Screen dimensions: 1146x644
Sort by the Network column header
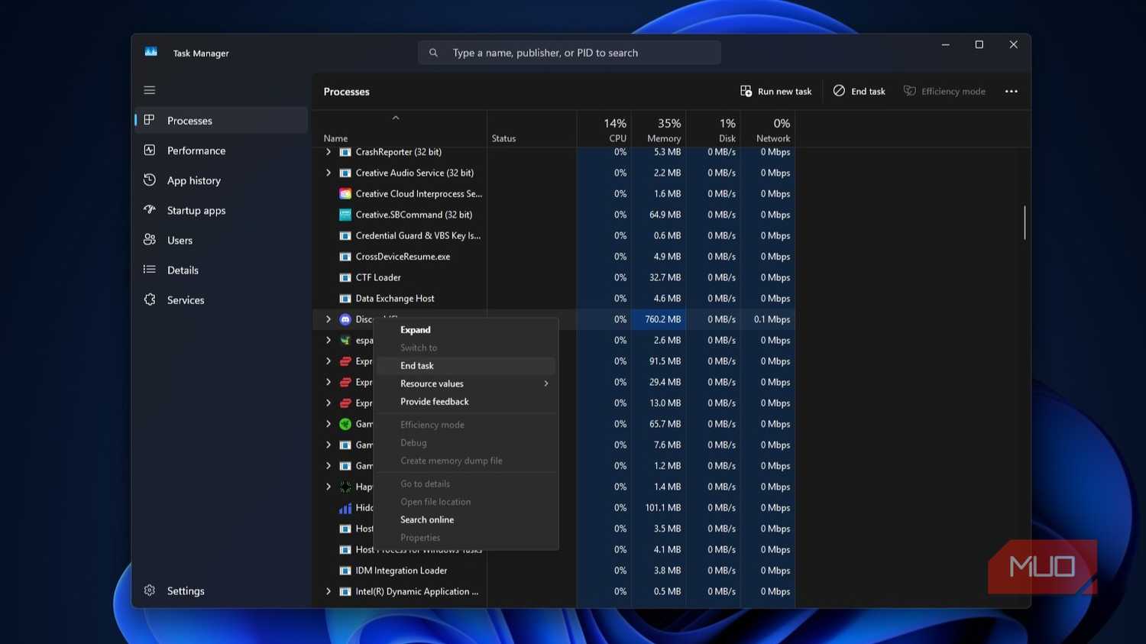[768, 129]
